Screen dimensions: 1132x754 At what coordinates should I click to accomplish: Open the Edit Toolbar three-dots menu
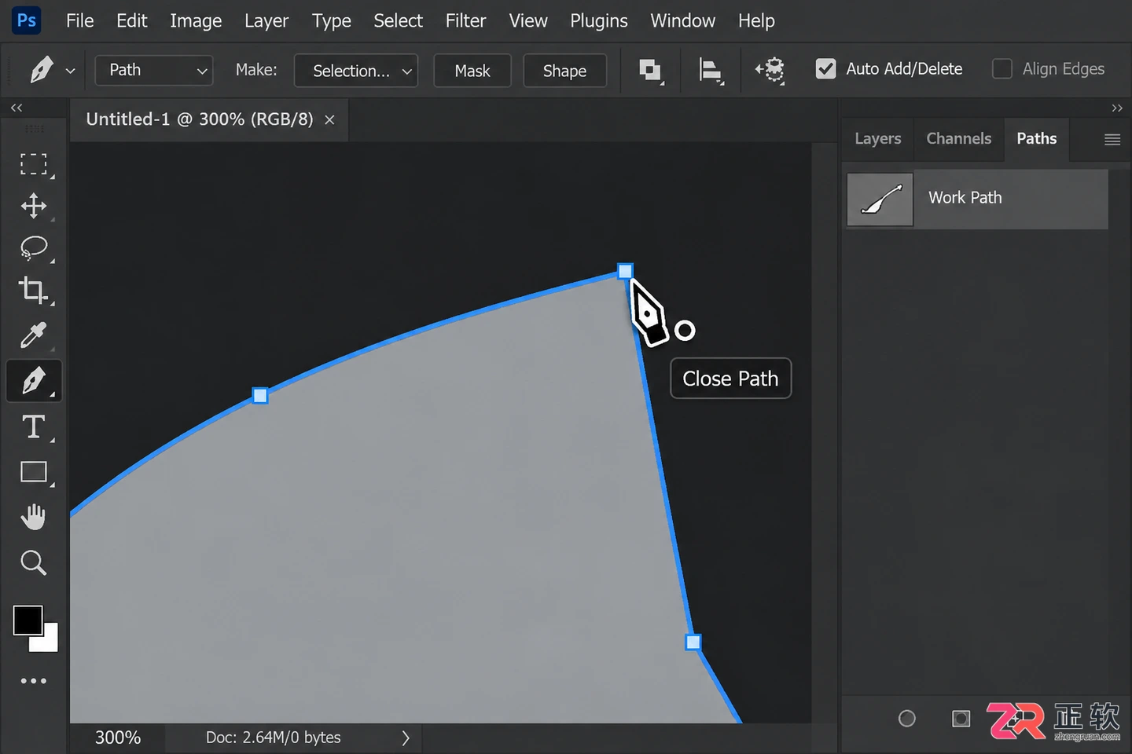tap(33, 681)
